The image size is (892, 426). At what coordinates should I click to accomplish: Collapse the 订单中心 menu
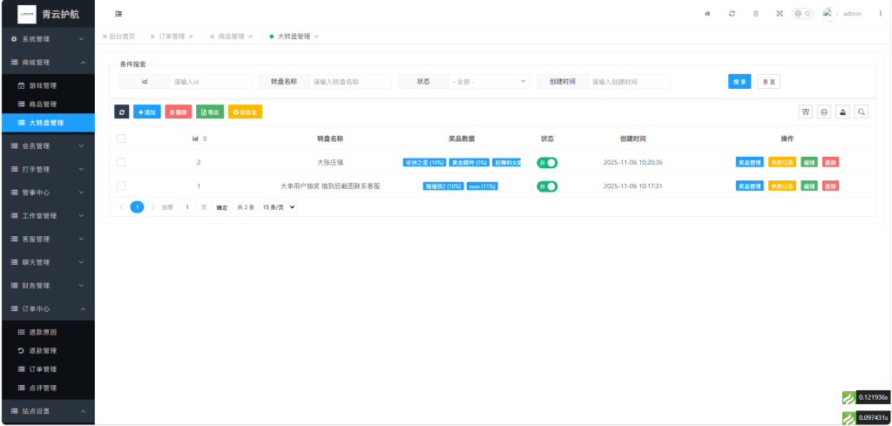coord(47,309)
